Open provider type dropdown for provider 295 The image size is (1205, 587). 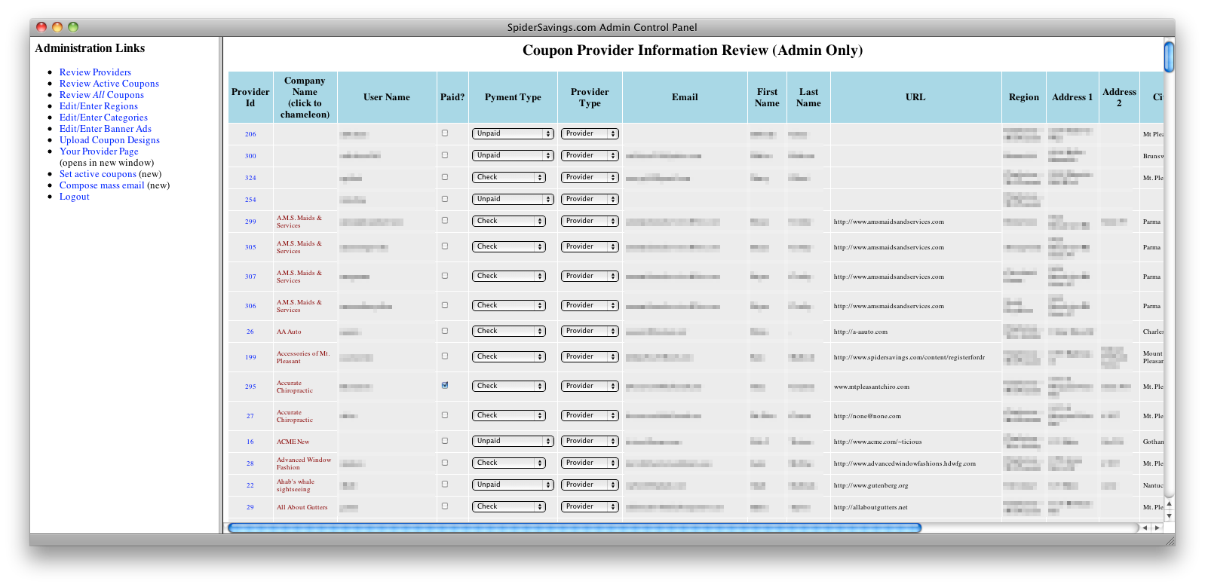pyautogui.click(x=590, y=386)
